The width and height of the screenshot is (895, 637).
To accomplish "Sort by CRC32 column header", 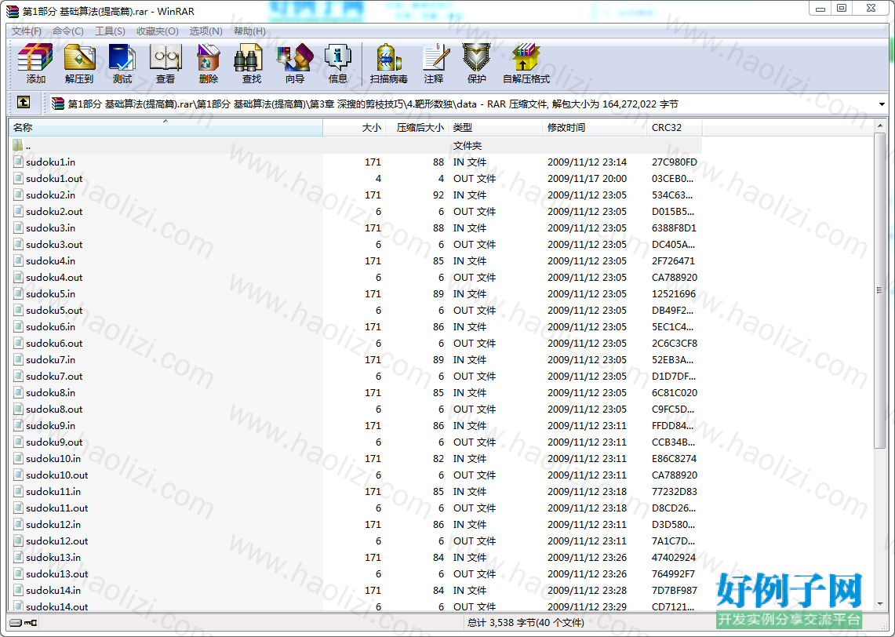I will (x=674, y=127).
